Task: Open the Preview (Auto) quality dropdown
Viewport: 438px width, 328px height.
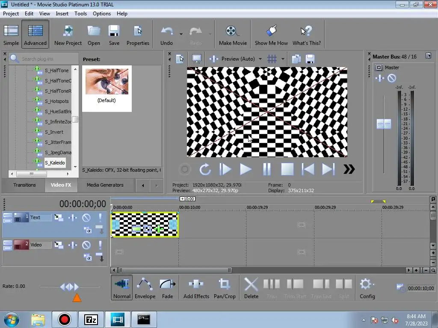Action: click(x=260, y=59)
